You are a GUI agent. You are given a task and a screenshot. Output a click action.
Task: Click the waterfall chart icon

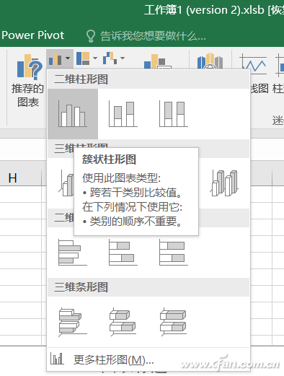click(x=110, y=58)
